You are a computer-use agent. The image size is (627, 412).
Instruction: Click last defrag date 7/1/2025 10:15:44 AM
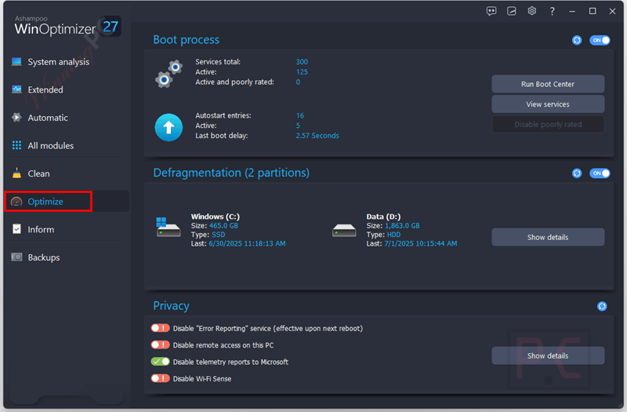(421, 243)
